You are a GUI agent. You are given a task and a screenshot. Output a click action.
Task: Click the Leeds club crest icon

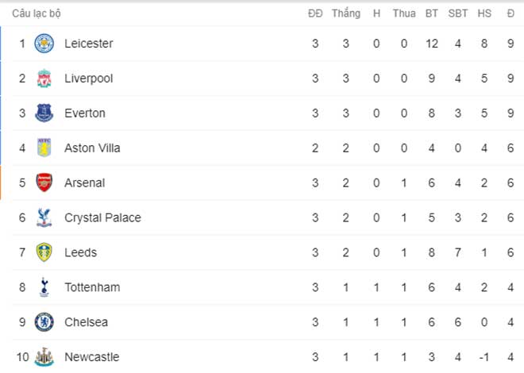click(44, 252)
